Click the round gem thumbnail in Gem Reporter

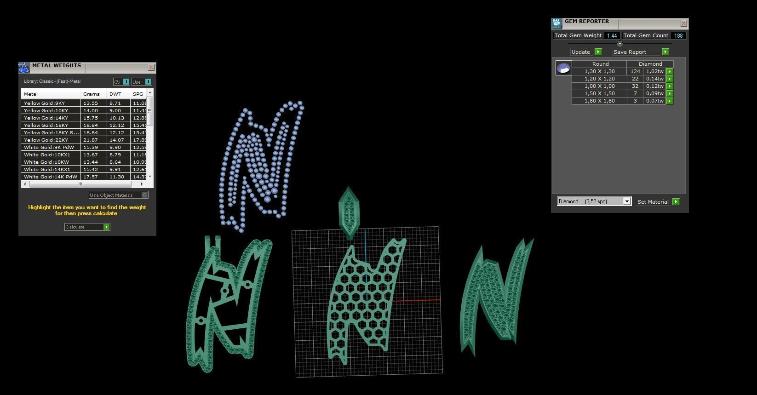563,68
